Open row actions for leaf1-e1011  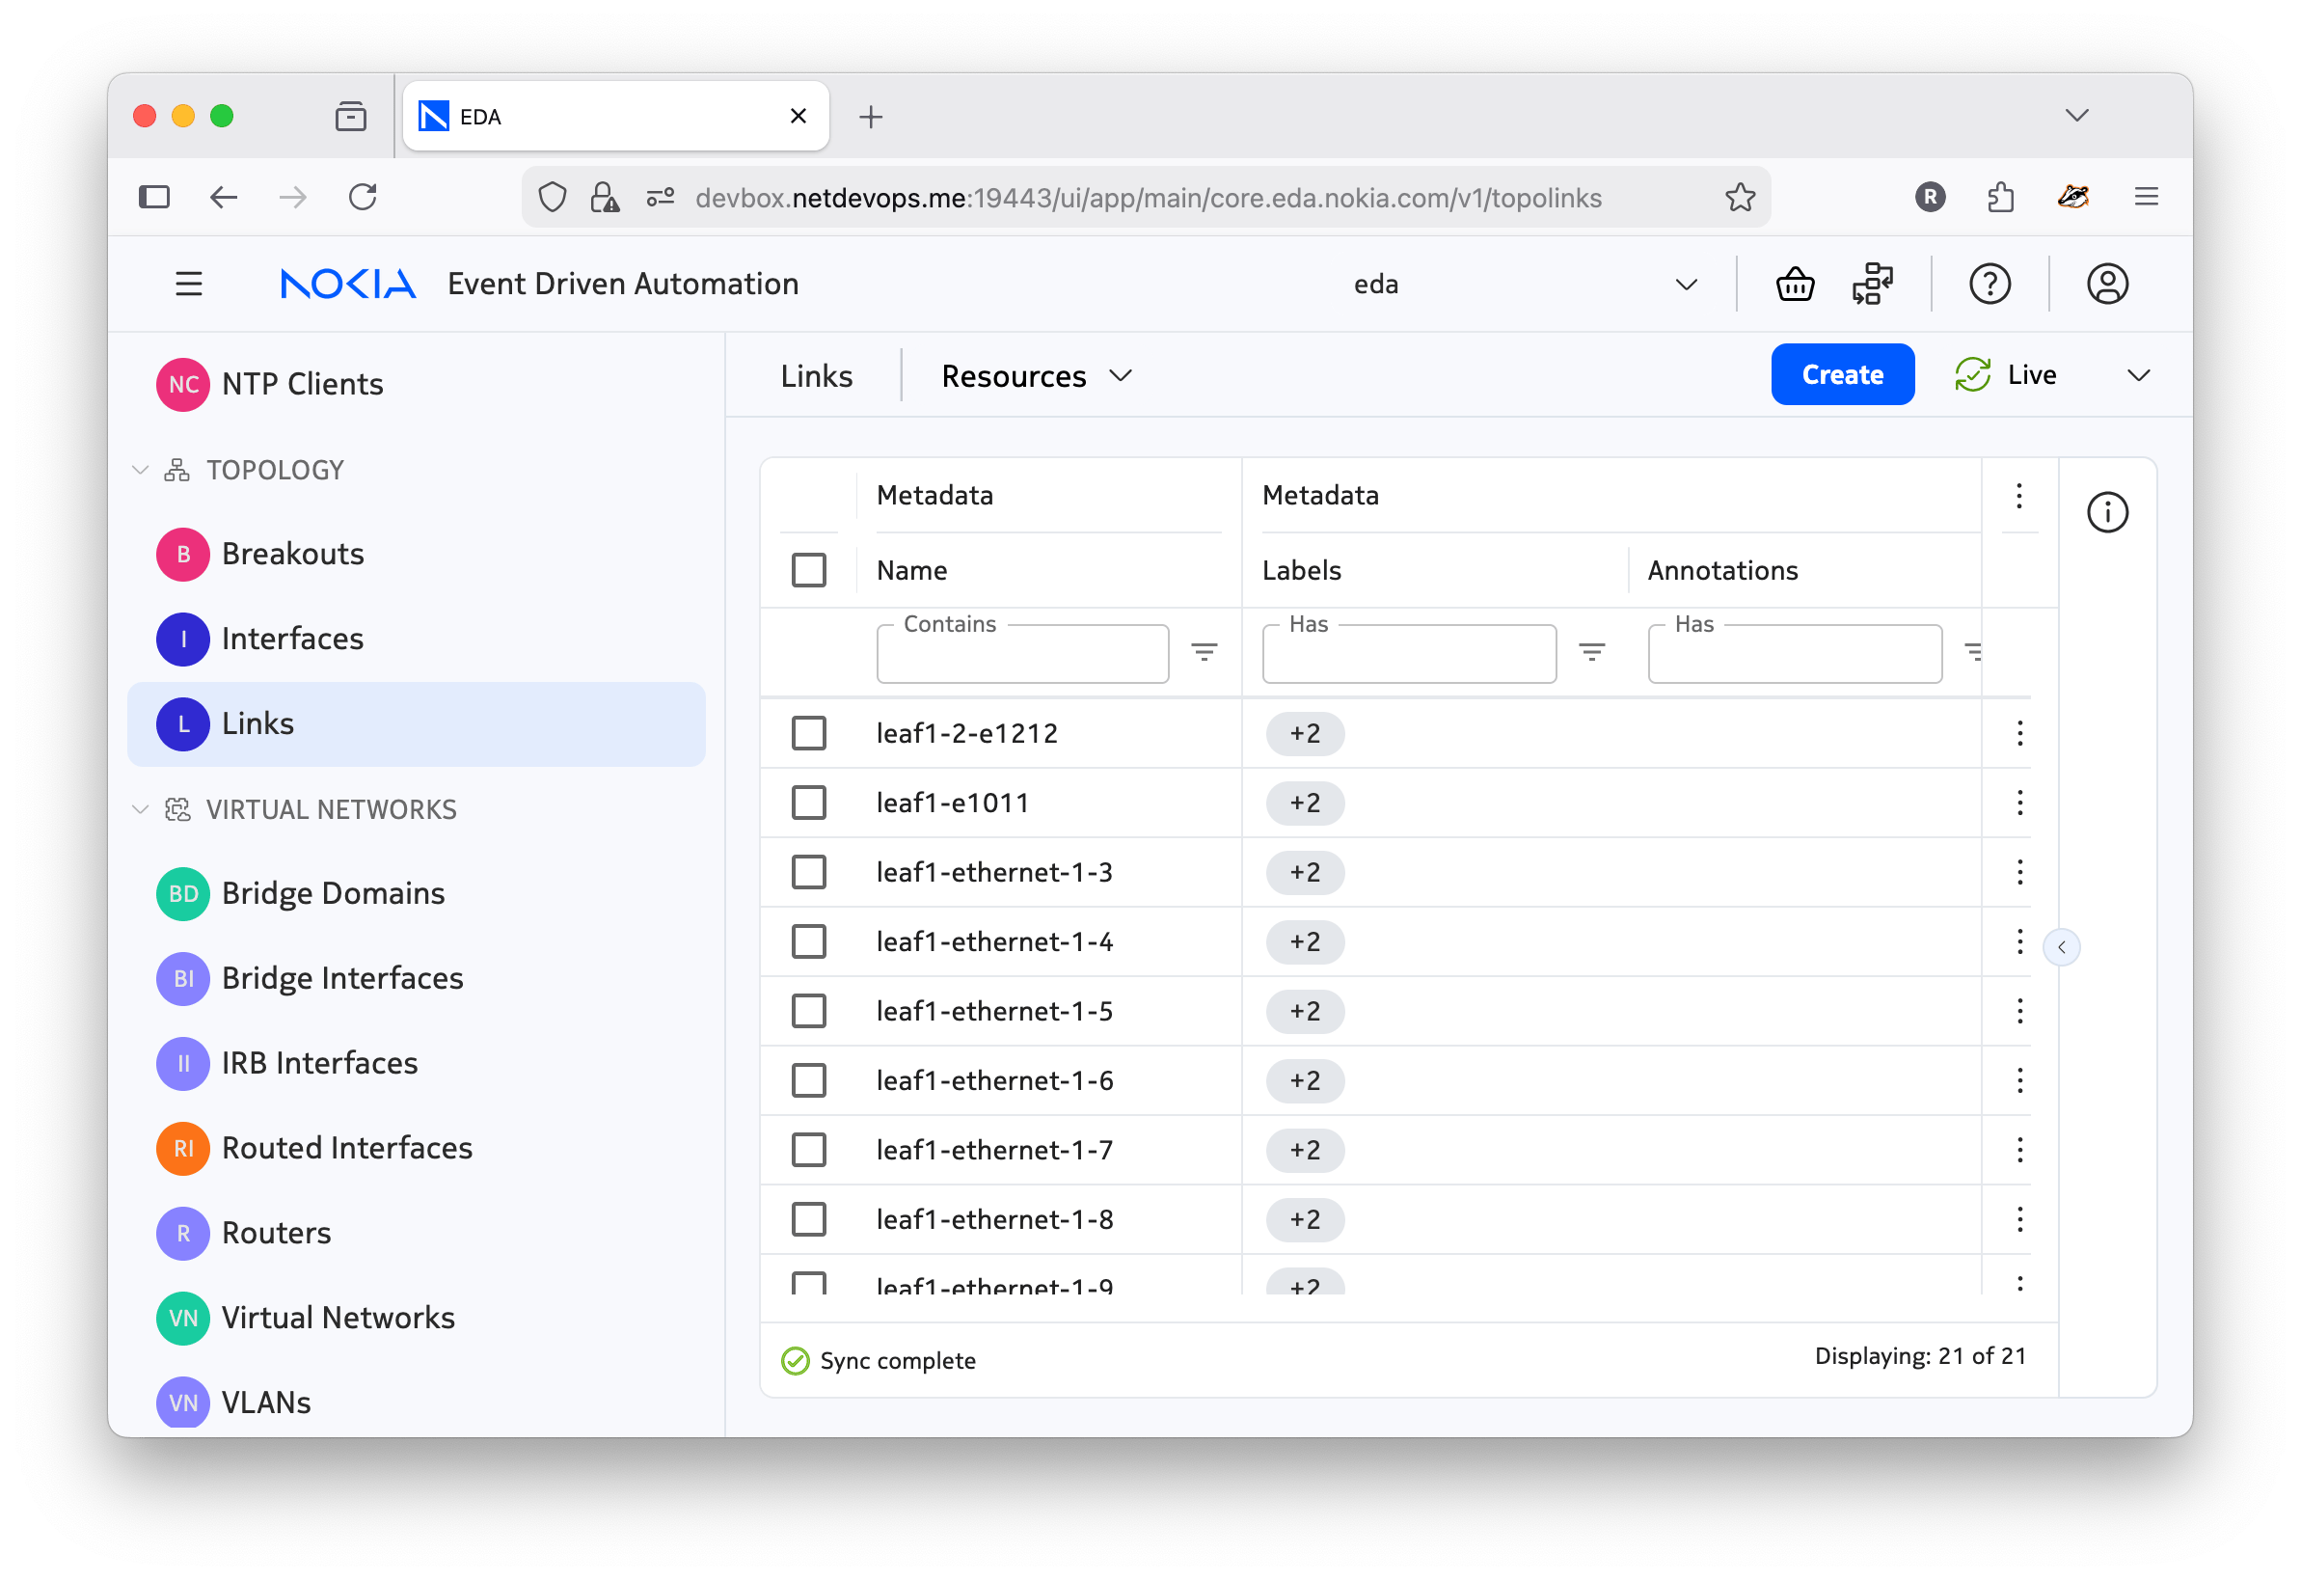coord(2018,803)
